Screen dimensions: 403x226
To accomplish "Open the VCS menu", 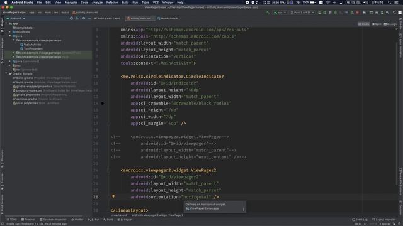I will [x=156, y=3].
